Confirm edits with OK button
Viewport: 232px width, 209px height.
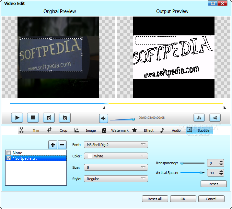point(183,199)
